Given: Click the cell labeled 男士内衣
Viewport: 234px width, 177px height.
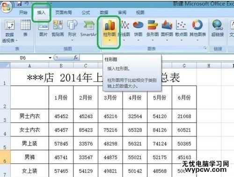Looking at the screenshot, I should click(29, 116).
